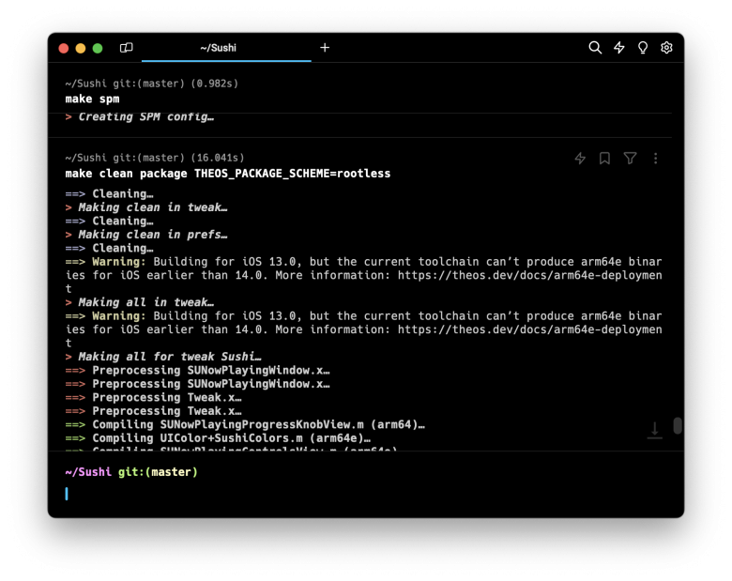The height and width of the screenshot is (581, 732).
Task: Filter output of the make clean package block
Action: tap(631, 159)
